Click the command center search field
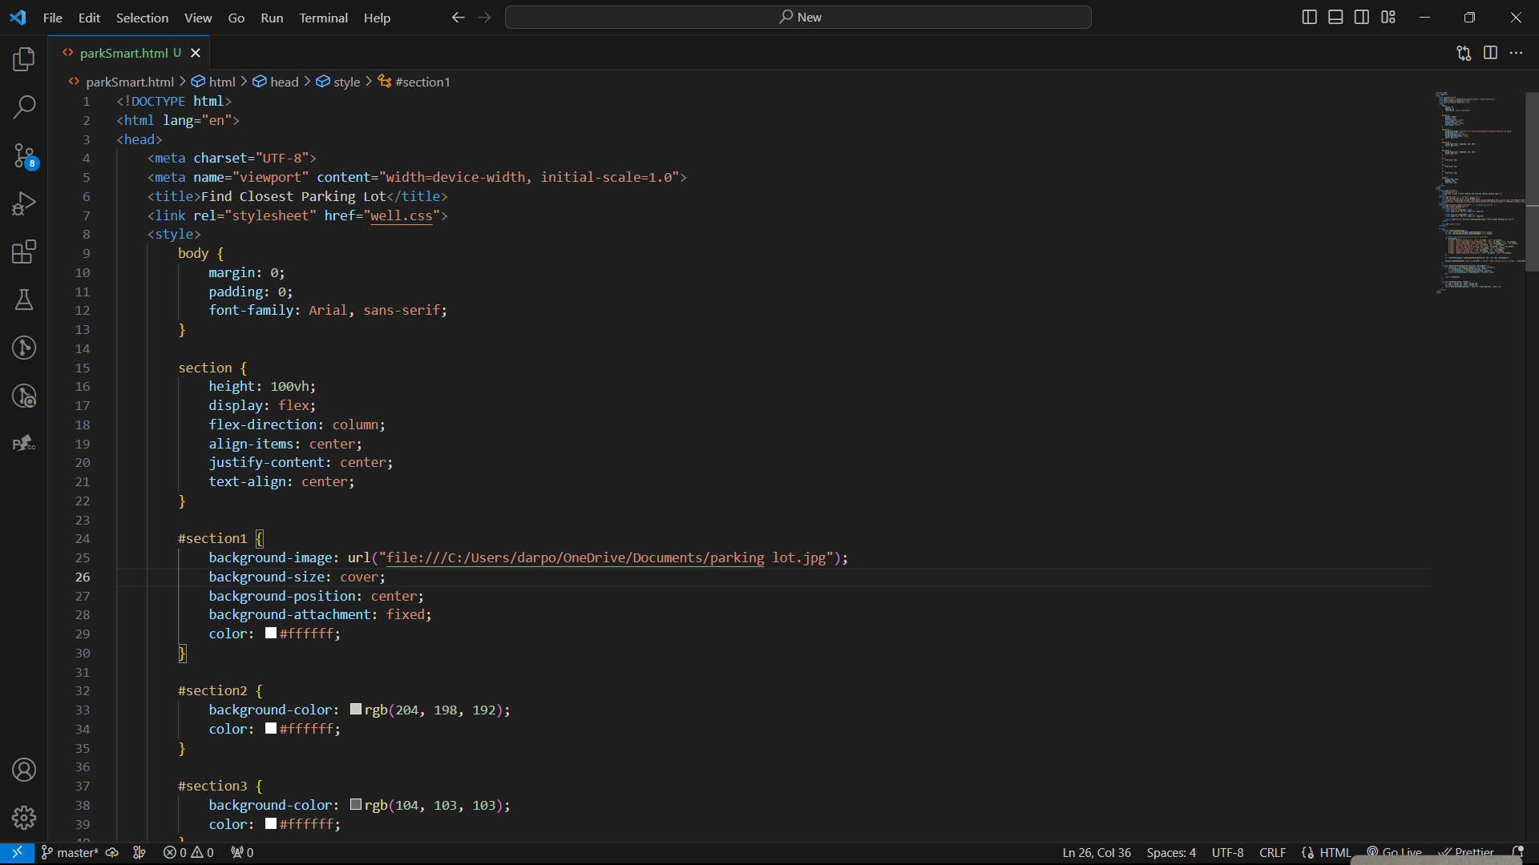The width and height of the screenshot is (1539, 865). point(798,17)
